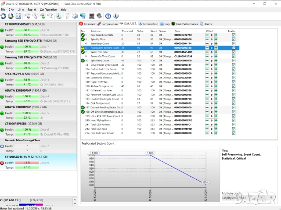Toggle Enable checkbox for Seek Error Rate
This screenshot has height=210, width=281.
coord(234,52)
